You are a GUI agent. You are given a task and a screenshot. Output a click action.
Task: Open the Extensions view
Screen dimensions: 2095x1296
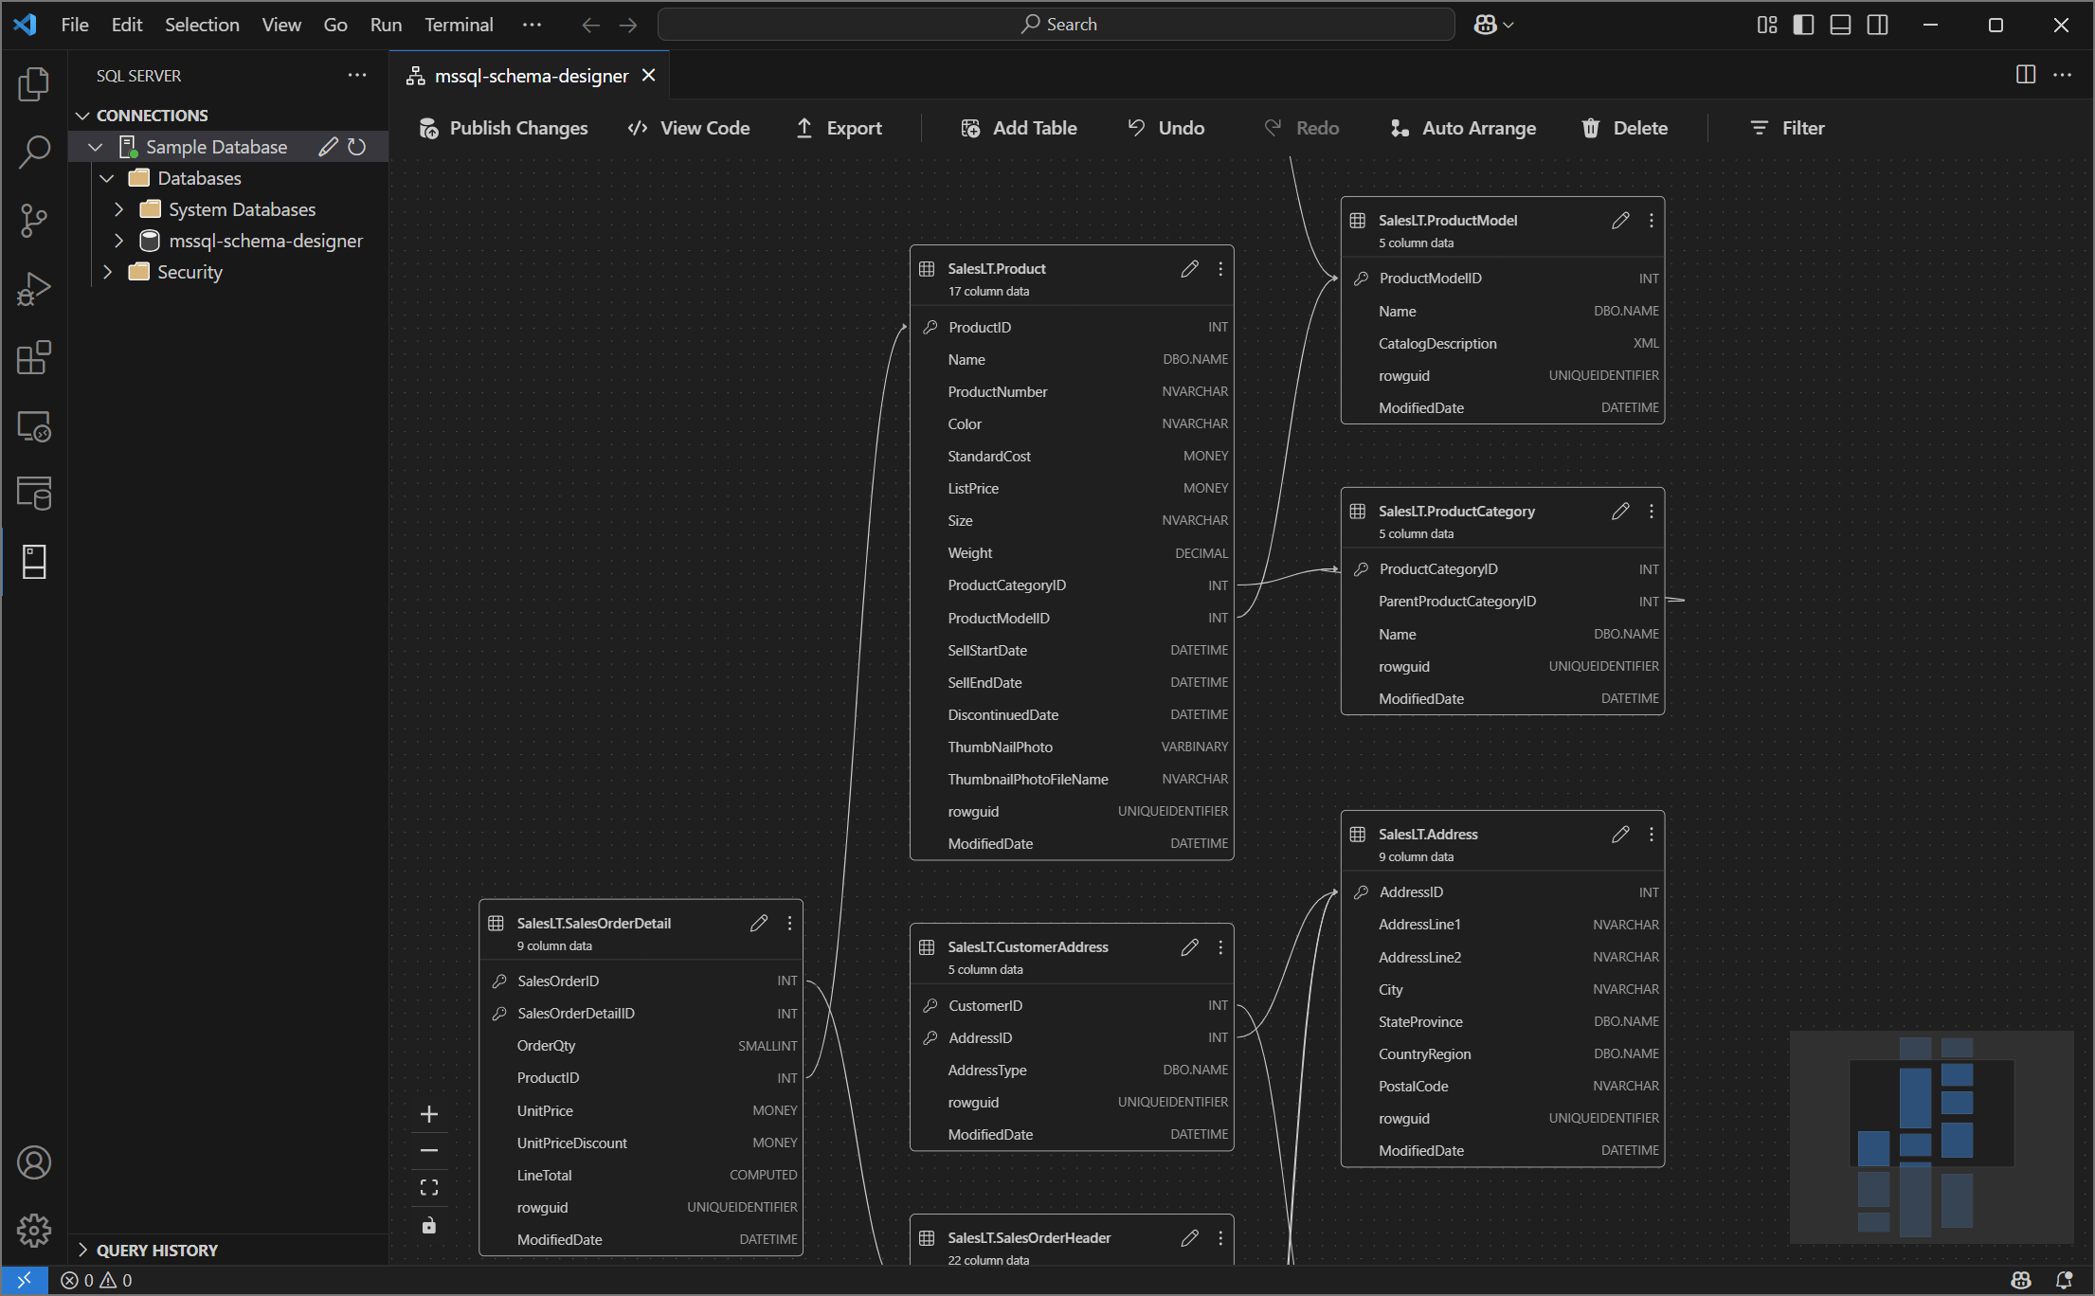[x=34, y=358]
